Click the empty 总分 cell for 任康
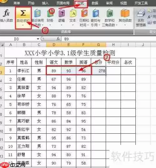This screenshot has height=168, width=156. pyautogui.click(x=99, y=79)
